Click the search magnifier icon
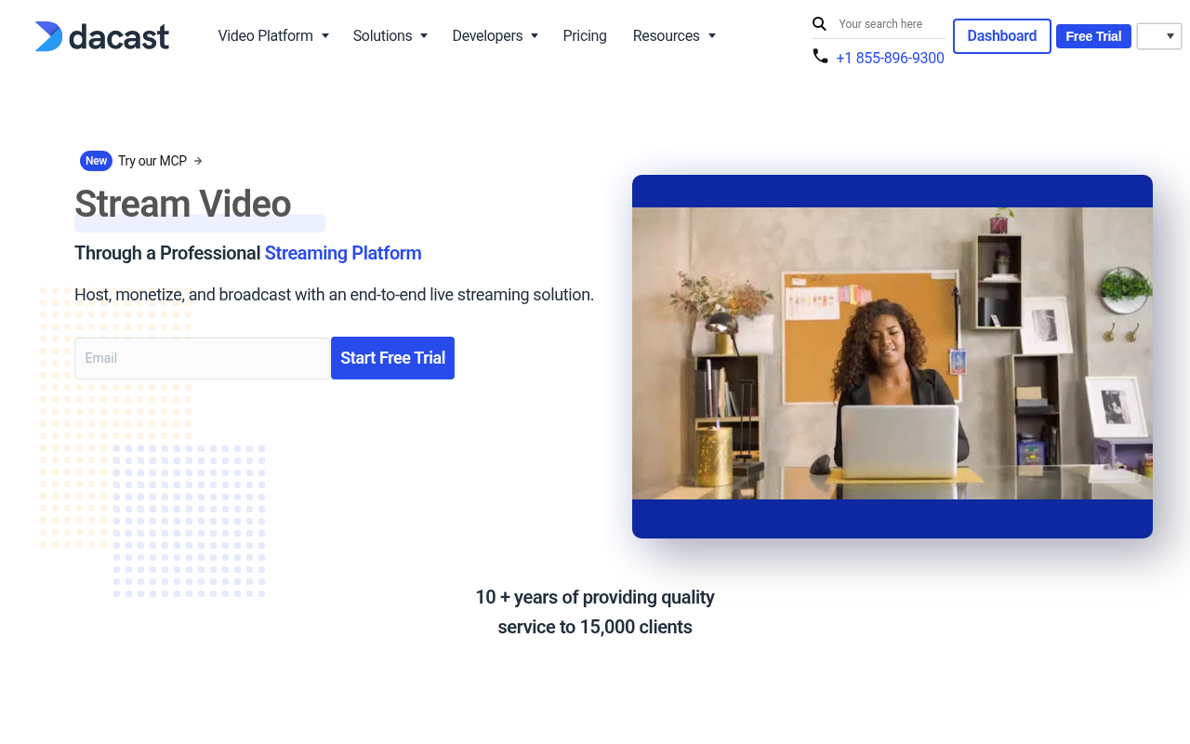 point(819,24)
